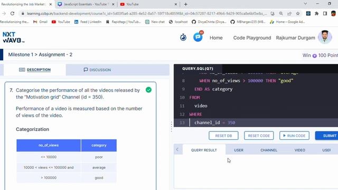
Task: Open Gmail bookmark
Action: pos(40,22)
